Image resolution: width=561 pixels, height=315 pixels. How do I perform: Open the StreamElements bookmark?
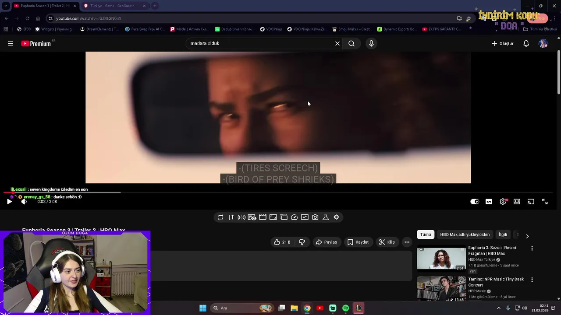tap(100, 29)
